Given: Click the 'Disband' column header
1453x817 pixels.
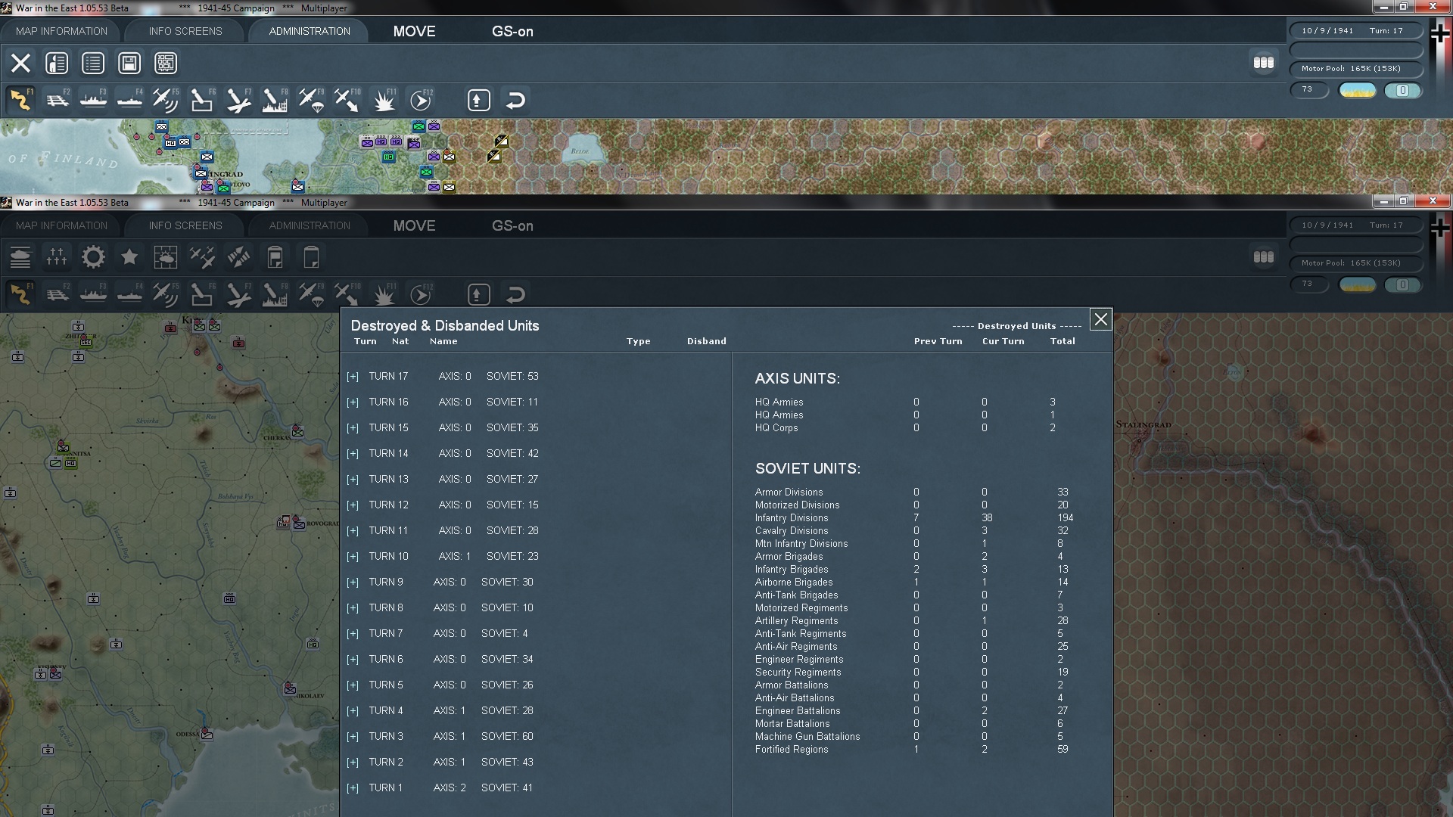Looking at the screenshot, I should (706, 341).
